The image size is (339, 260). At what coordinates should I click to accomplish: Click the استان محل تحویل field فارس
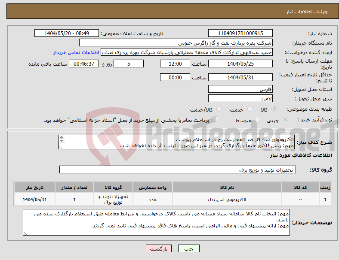click(x=240, y=89)
